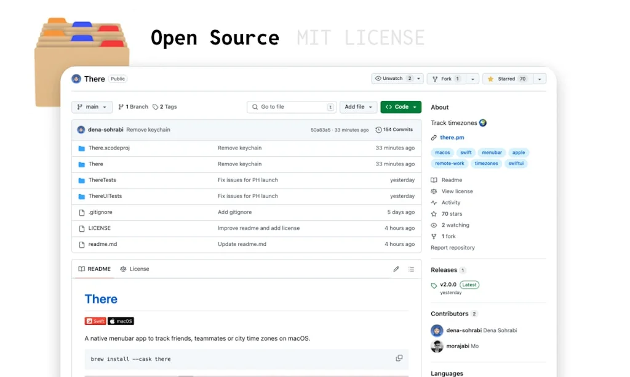The width and height of the screenshot is (630, 377).
Task: Select the README tab
Action: point(95,269)
